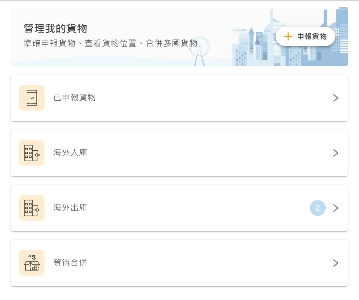
Task: Click the 管理我的貨物 heading
Action: pyautogui.click(x=55, y=28)
